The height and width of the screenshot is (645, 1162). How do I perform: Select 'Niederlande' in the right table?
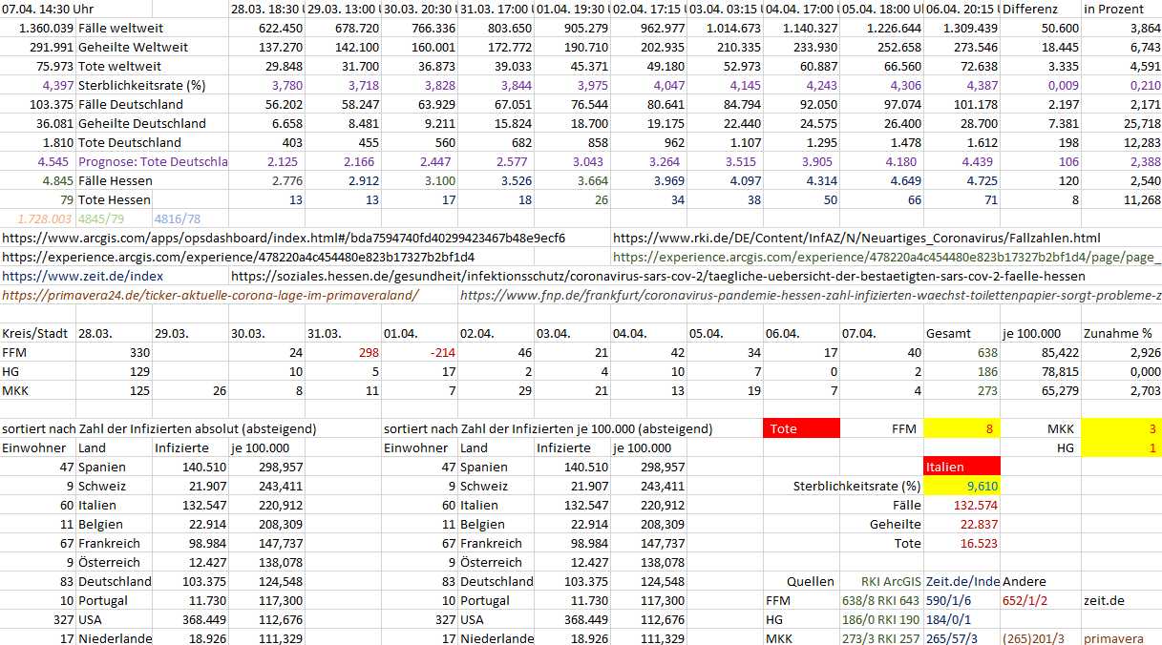[496, 638]
